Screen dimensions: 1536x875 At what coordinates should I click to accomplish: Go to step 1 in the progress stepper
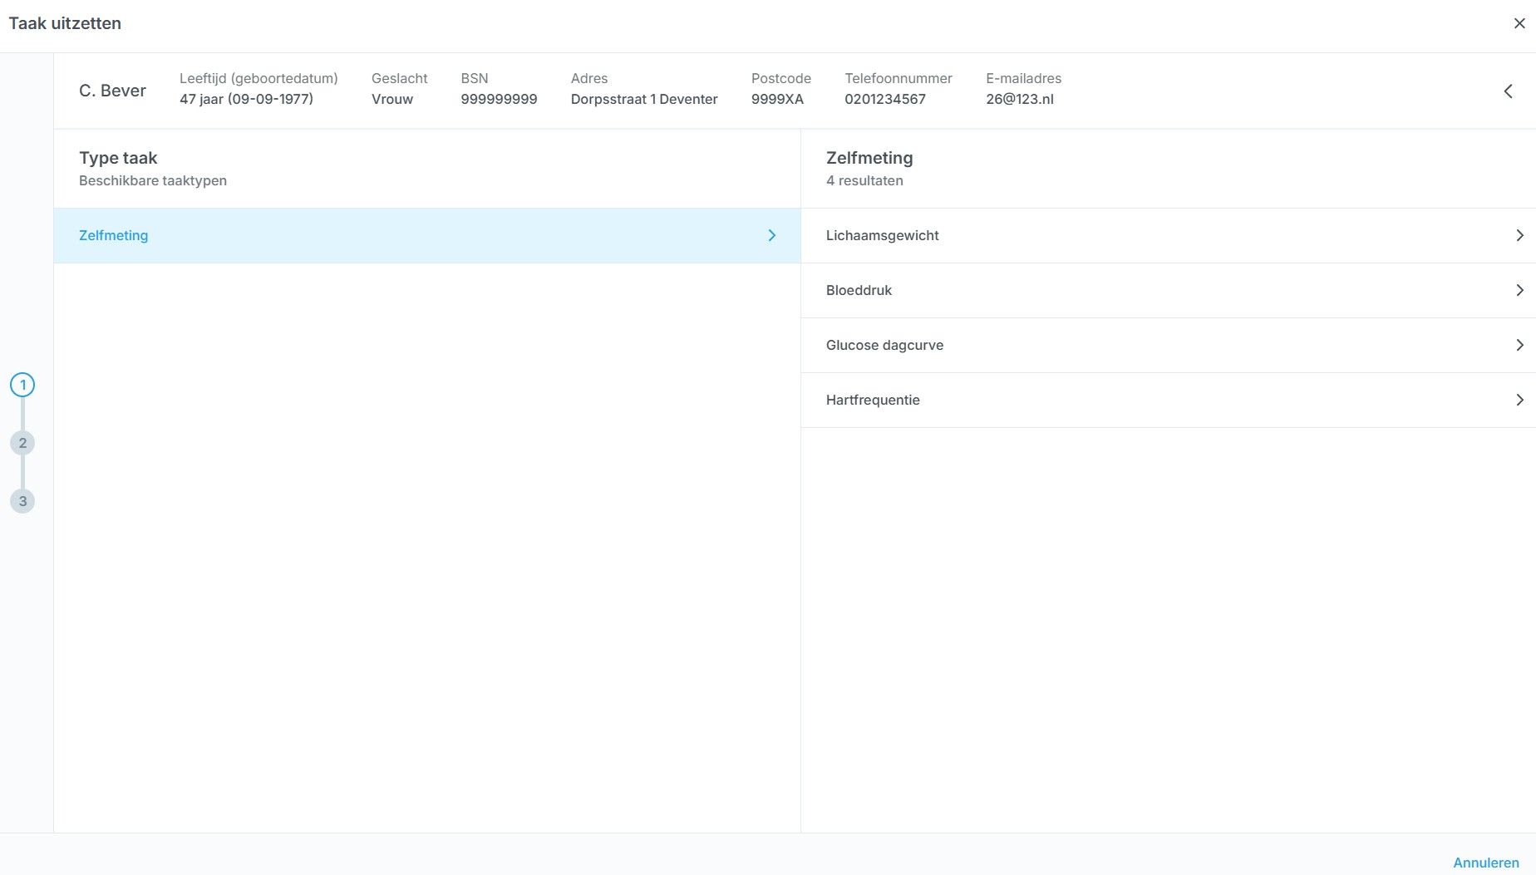pos(22,385)
